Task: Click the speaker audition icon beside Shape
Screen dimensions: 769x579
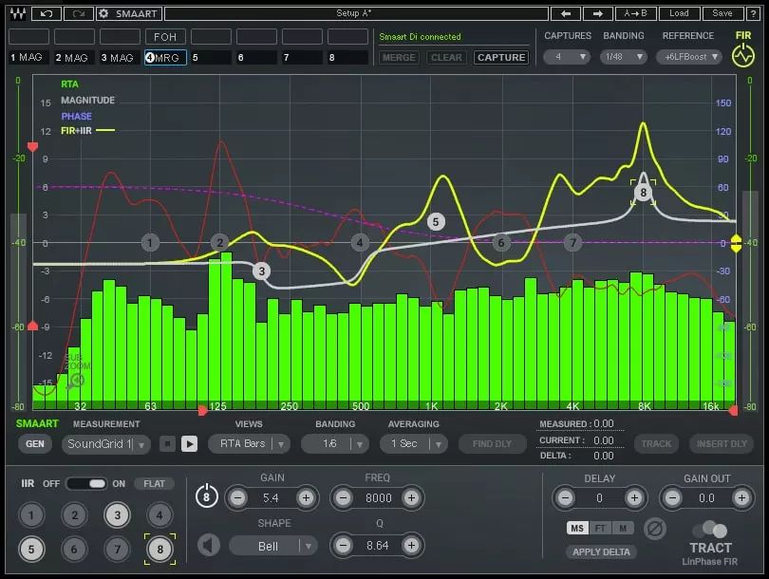Action: click(x=208, y=545)
